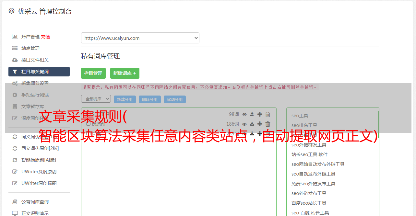Image resolution: width=416 pixels, height=216 pixels.
Task: Select keyword seo 百度 站长工具
Action: (310, 213)
